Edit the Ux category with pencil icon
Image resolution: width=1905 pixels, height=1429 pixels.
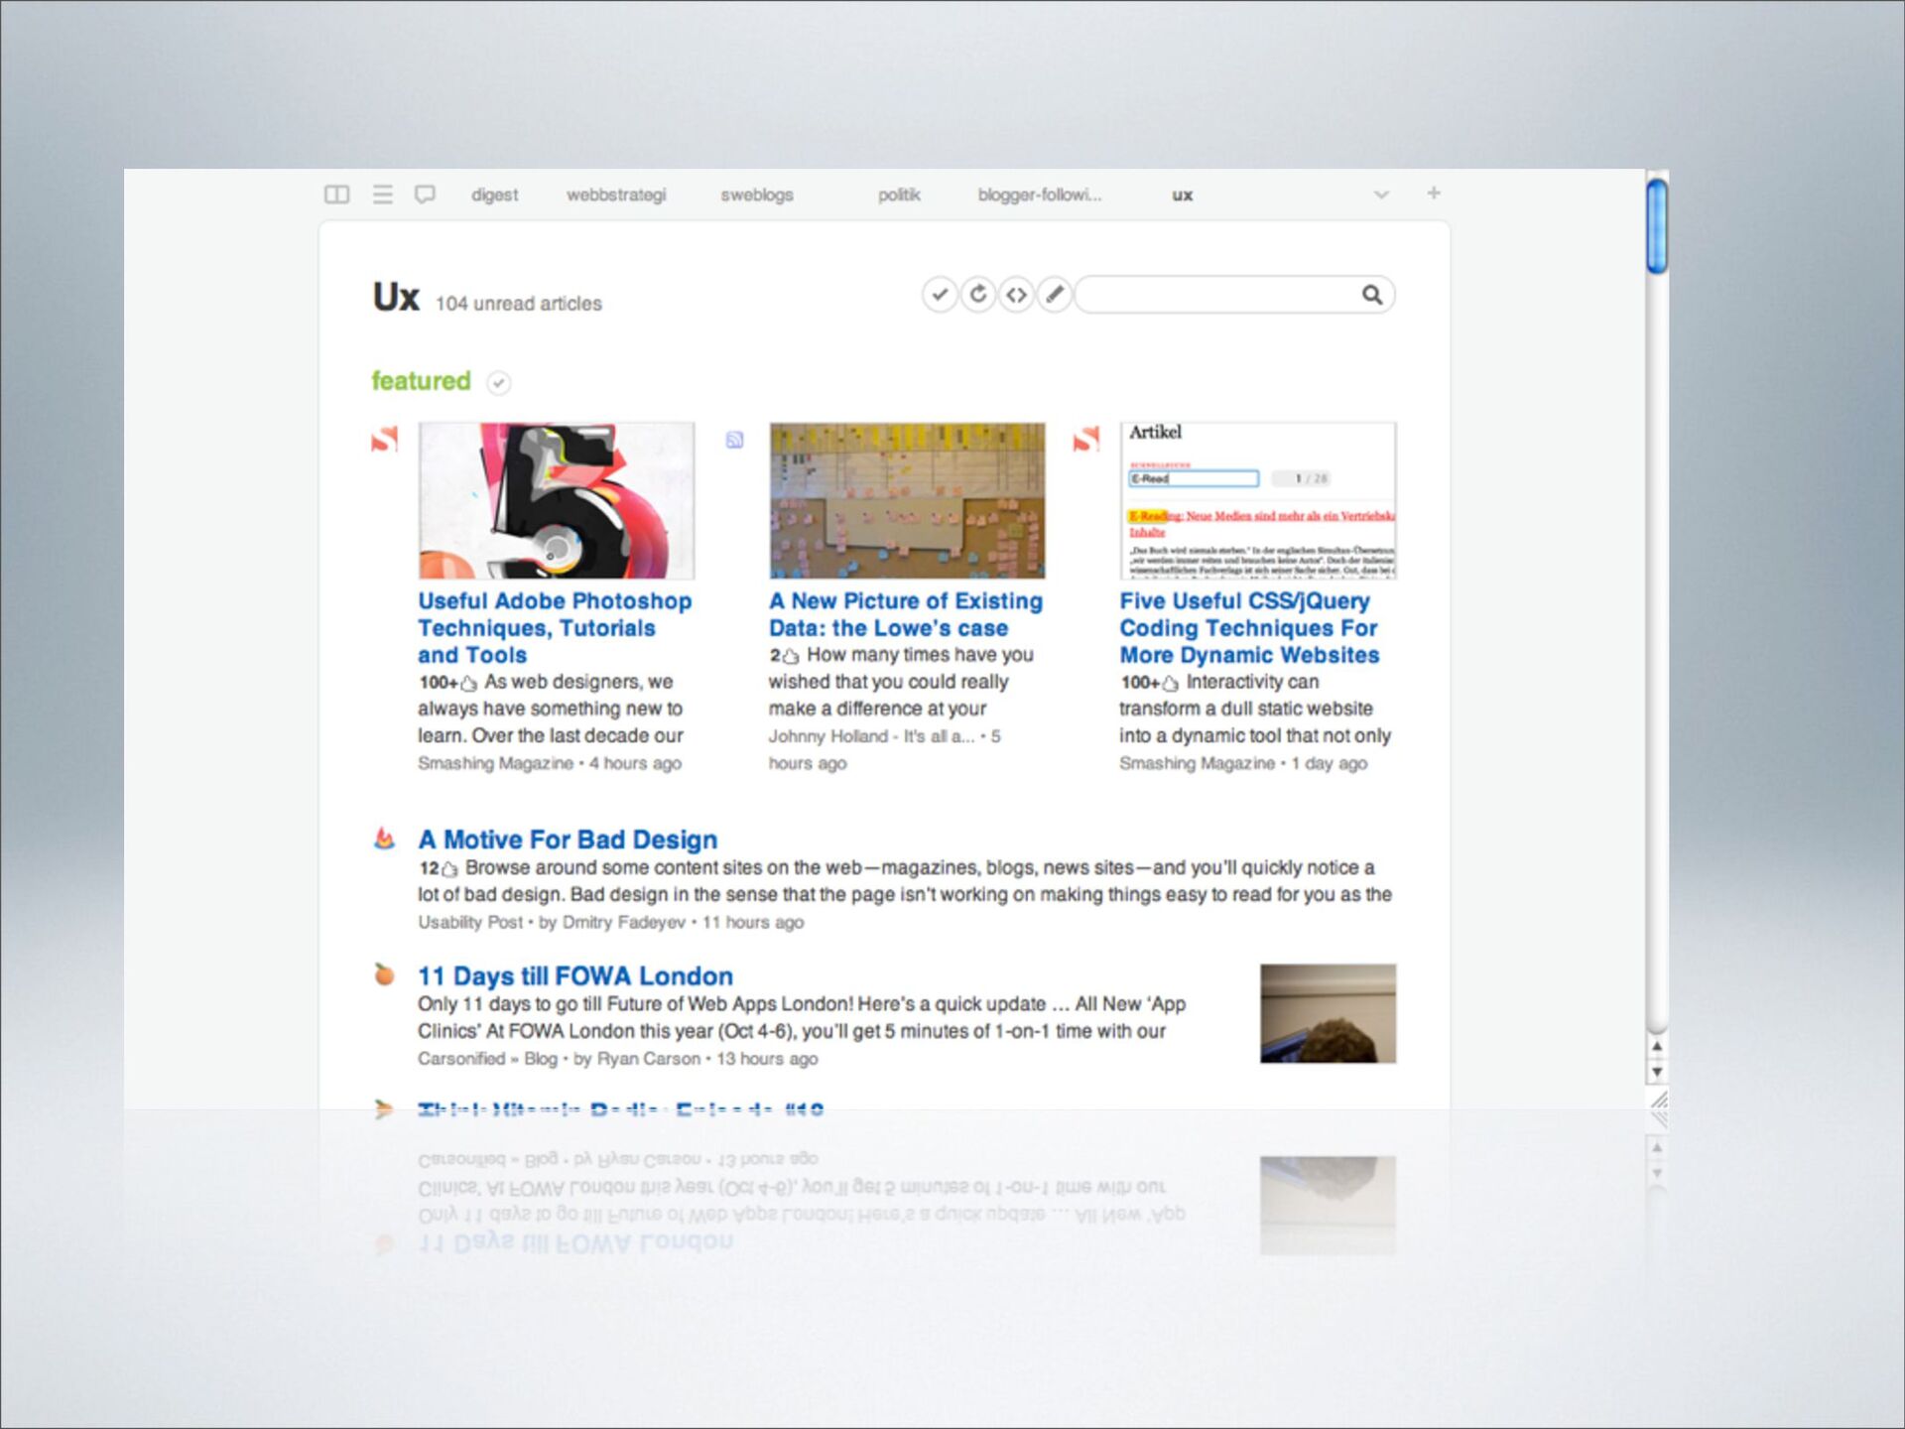pyautogui.click(x=1055, y=295)
